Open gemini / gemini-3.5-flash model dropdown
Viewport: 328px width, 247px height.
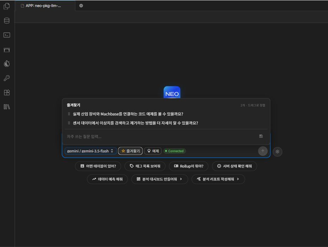point(90,151)
